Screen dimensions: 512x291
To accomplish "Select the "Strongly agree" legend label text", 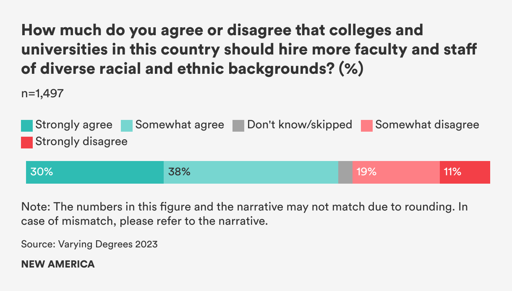I will (74, 125).
